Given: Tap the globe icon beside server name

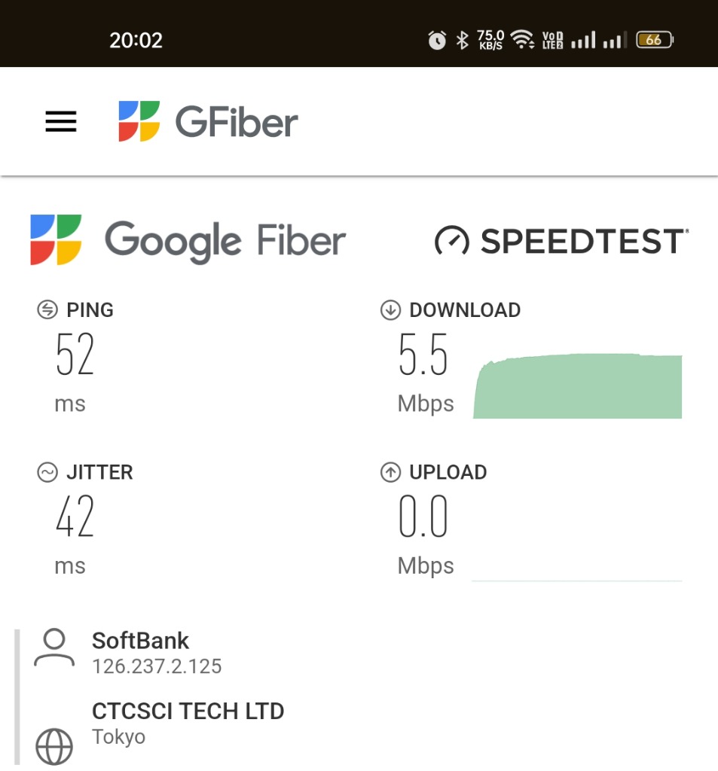Looking at the screenshot, I should (54, 746).
